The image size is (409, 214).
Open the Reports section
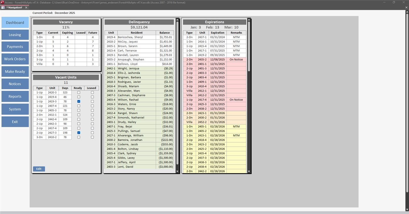pyautogui.click(x=15, y=96)
